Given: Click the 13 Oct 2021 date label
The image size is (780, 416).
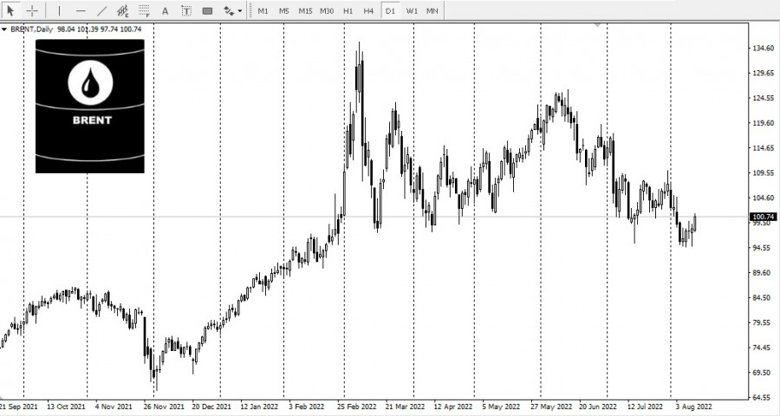Looking at the screenshot, I should 66,406.
